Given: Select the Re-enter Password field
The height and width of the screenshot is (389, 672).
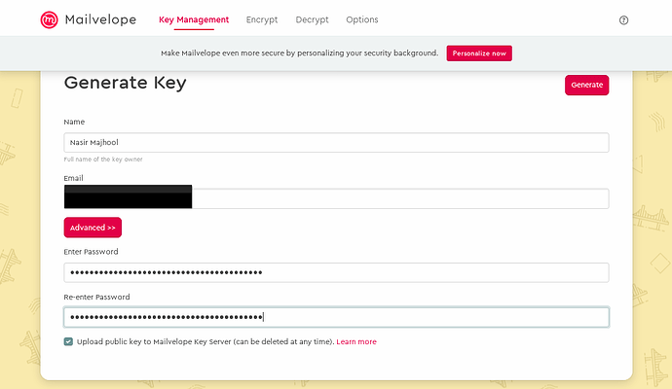Looking at the screenshot, I should 336,317.
